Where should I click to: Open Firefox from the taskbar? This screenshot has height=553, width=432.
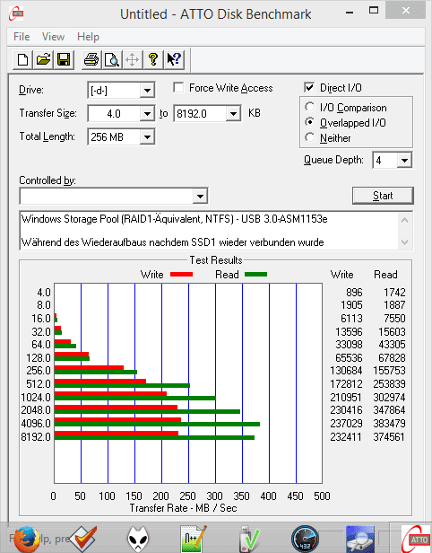tap(26, 539)
